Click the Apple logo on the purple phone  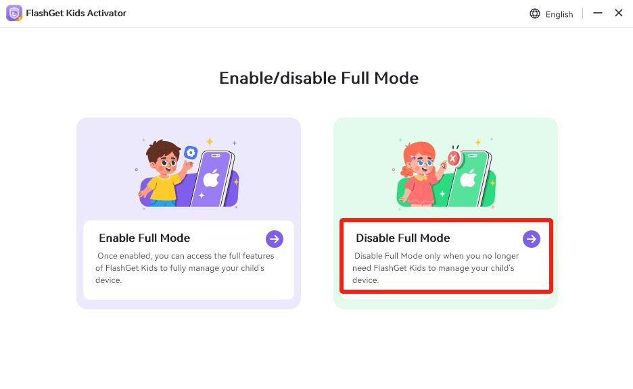(213, 178)
